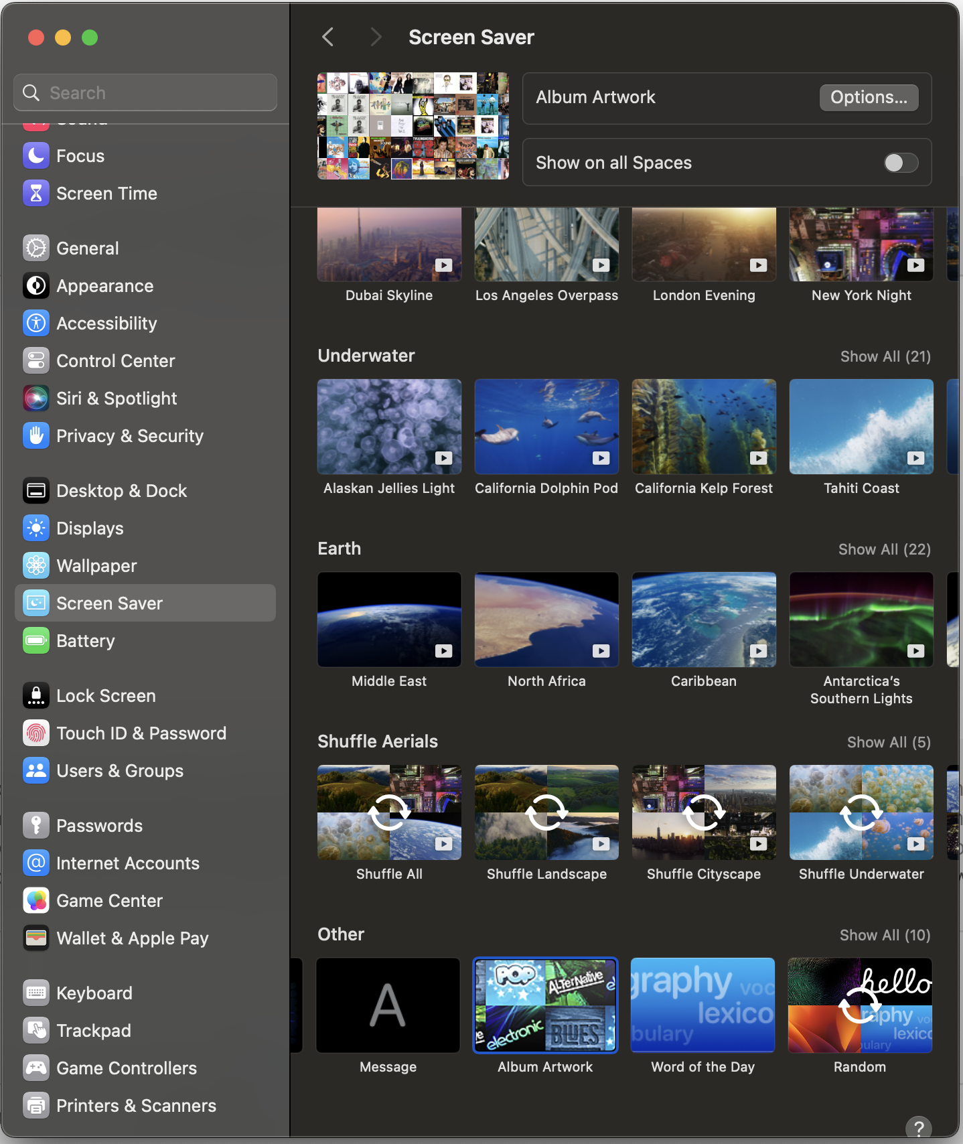Click the Touch ID fingerprint icon
963x1144 pixels.
(x=36, y=733)
